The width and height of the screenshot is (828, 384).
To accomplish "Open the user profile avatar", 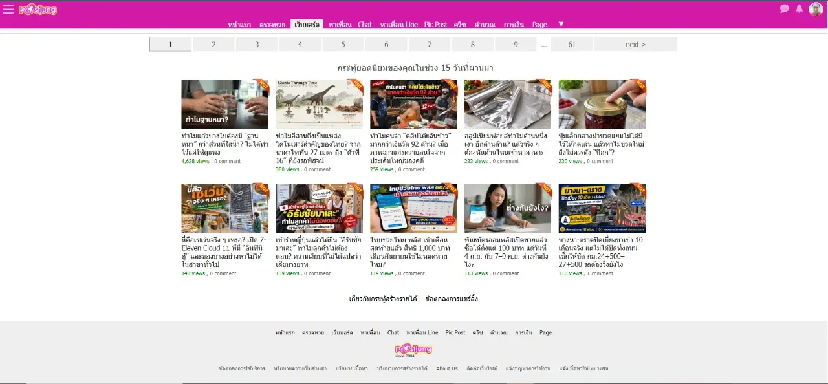I will [x=816, y=9].
